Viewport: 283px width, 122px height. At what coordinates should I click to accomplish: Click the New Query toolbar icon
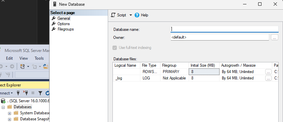click(22, 66)
